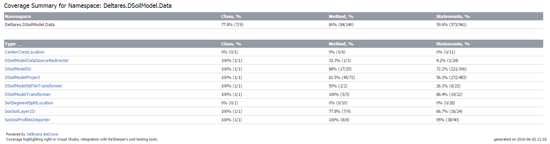Open the DSoilModelProject coverage page
Screen dimensions: 550x144
coord(22,78)
